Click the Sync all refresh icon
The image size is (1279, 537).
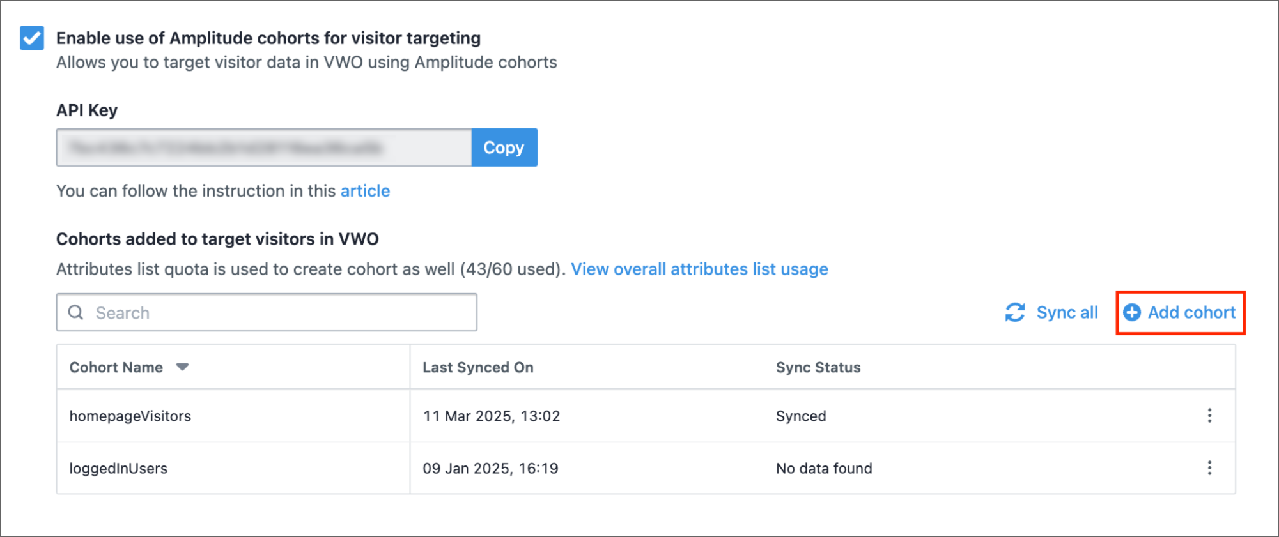(x=1015, y=312)
